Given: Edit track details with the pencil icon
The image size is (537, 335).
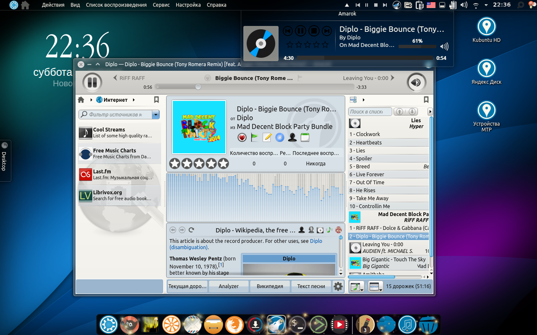Looking at the screenshot, I should point(267,137).
